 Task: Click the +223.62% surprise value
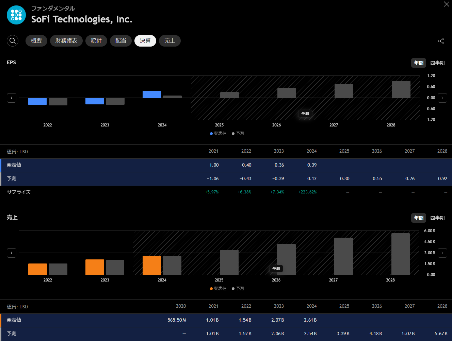pos(308,192)
